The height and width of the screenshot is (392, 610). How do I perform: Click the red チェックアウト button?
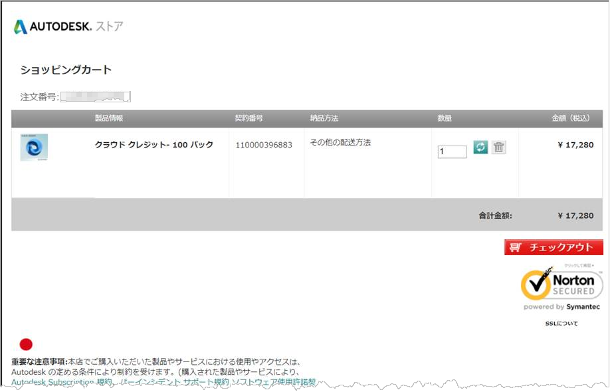click(x=554, y=247)
